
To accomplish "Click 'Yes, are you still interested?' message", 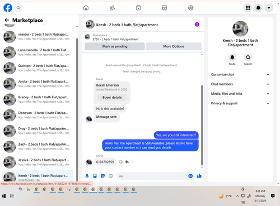I will pos(176,135).
